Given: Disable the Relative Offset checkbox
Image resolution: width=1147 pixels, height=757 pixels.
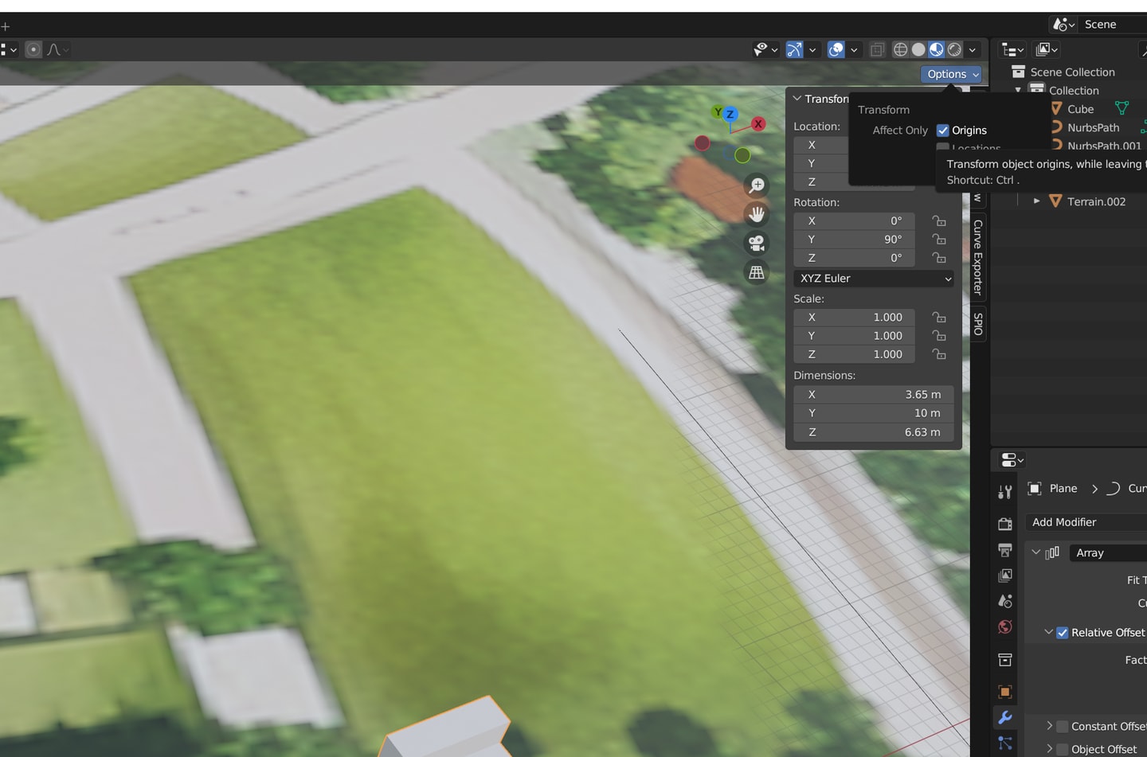Looking at the screenshot, I should (x=1063, y=633).
